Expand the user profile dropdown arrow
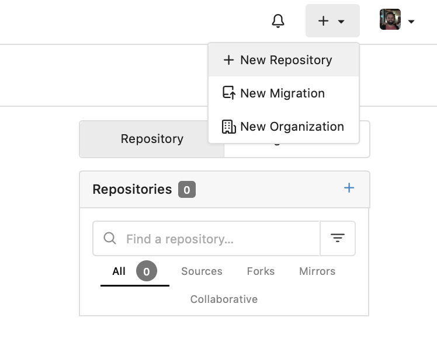The image size is (437, 349). click(411, 22)
